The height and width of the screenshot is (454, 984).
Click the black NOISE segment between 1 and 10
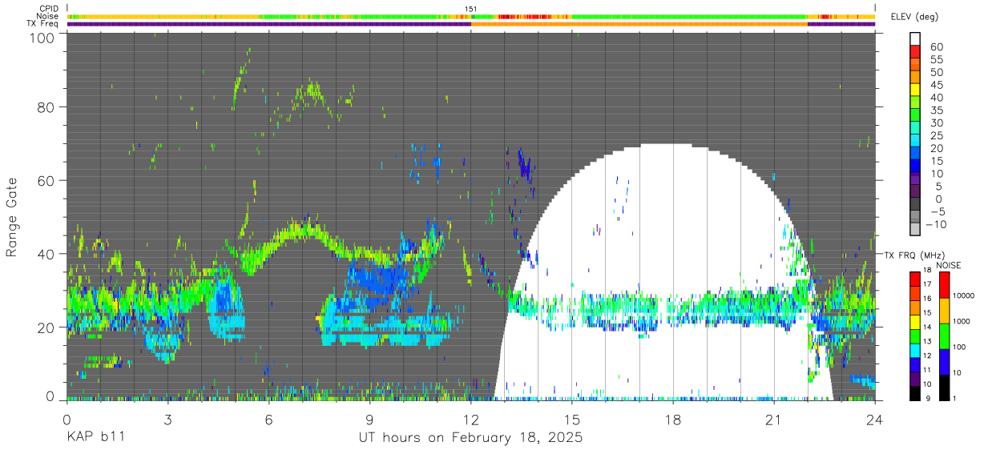(945, 386)
